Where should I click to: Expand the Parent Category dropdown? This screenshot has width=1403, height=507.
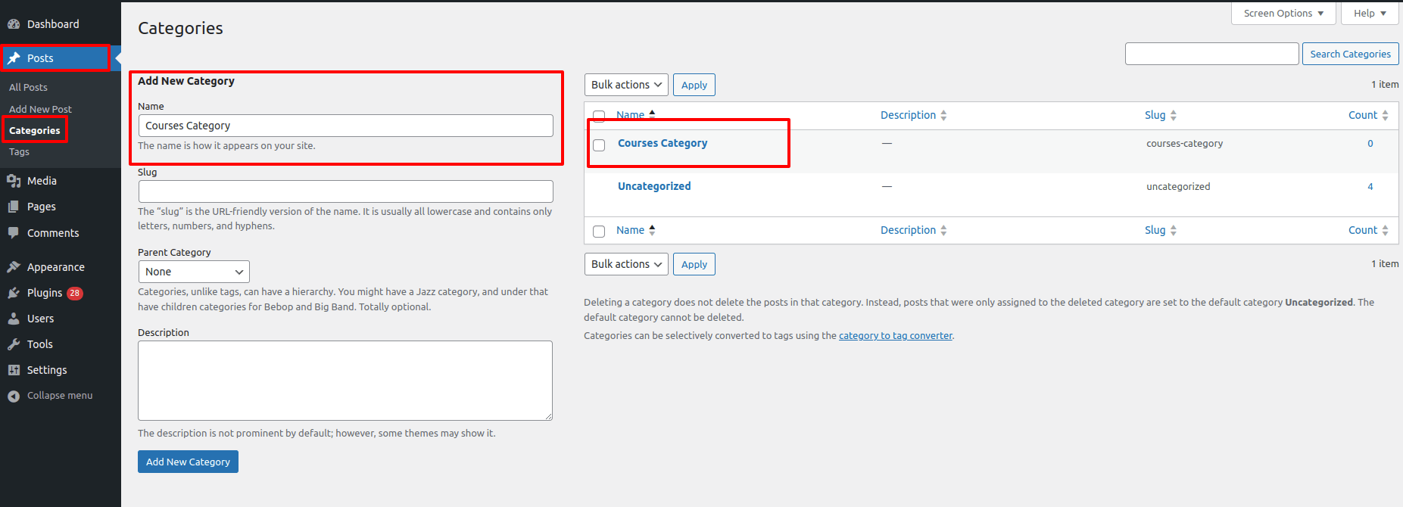coord(194,272)
